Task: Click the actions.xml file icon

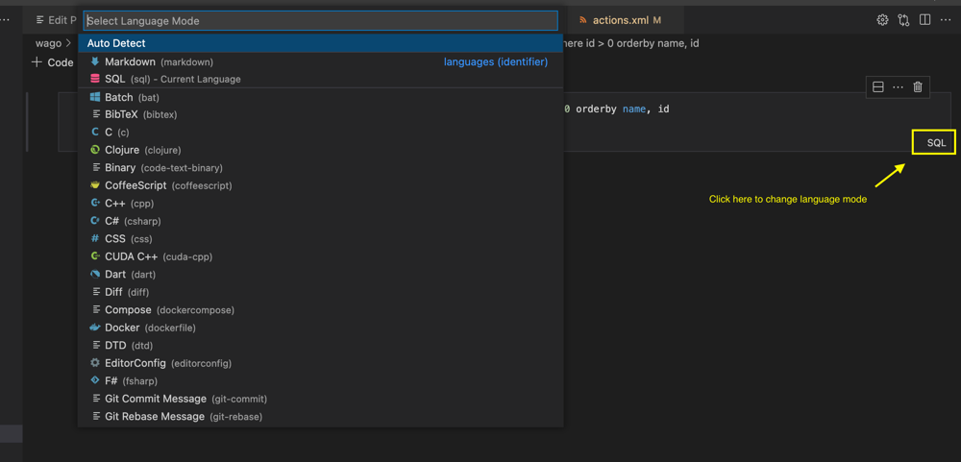Action: [582, 20]
